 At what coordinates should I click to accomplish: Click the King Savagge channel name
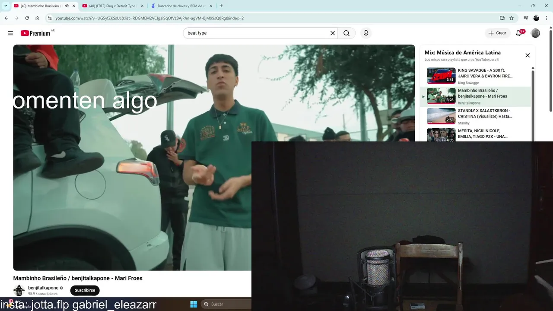point(468,83)
